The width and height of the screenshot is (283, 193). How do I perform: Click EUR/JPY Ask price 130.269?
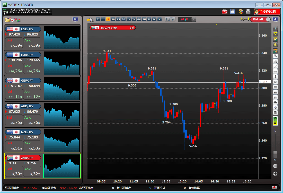pos(32,68)
